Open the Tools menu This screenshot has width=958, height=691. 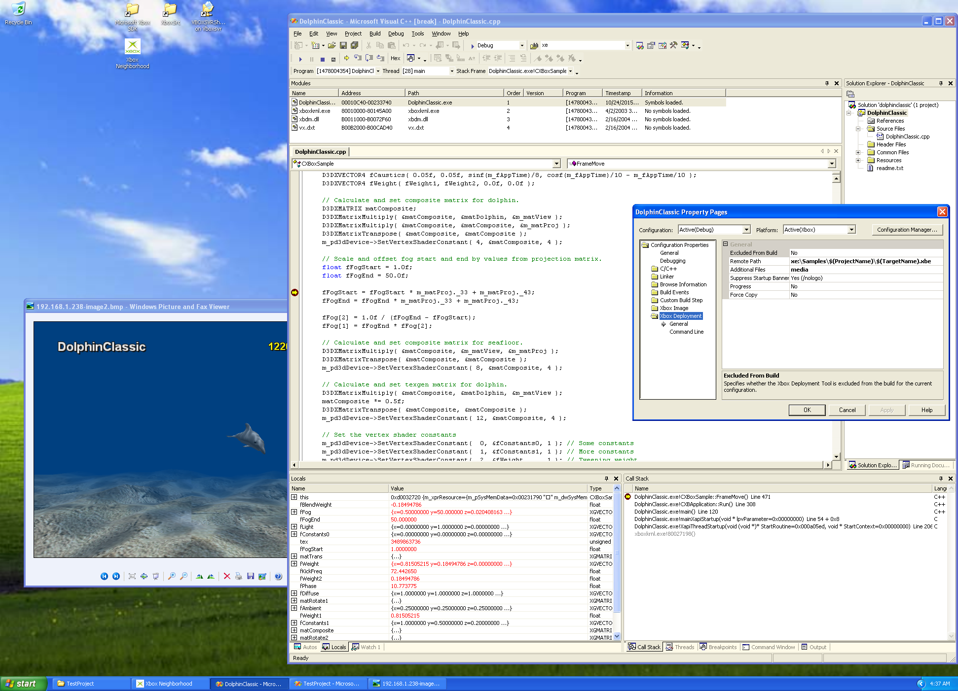point(417,34)
